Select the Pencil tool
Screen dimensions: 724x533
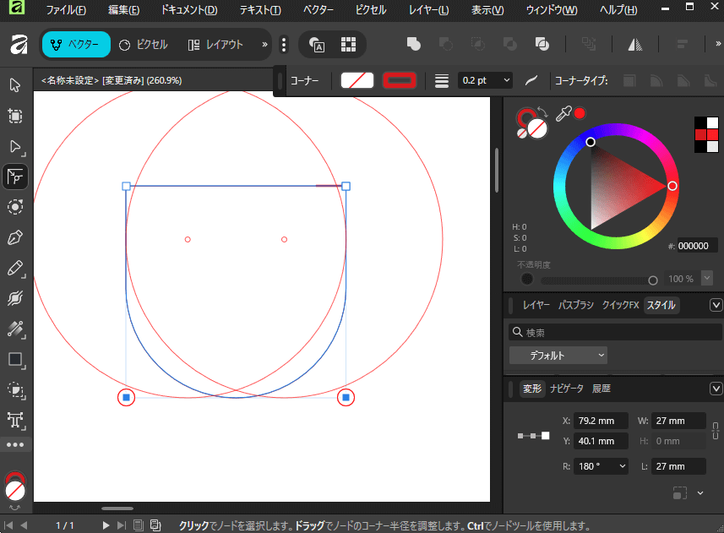click(x=15, y=268)
